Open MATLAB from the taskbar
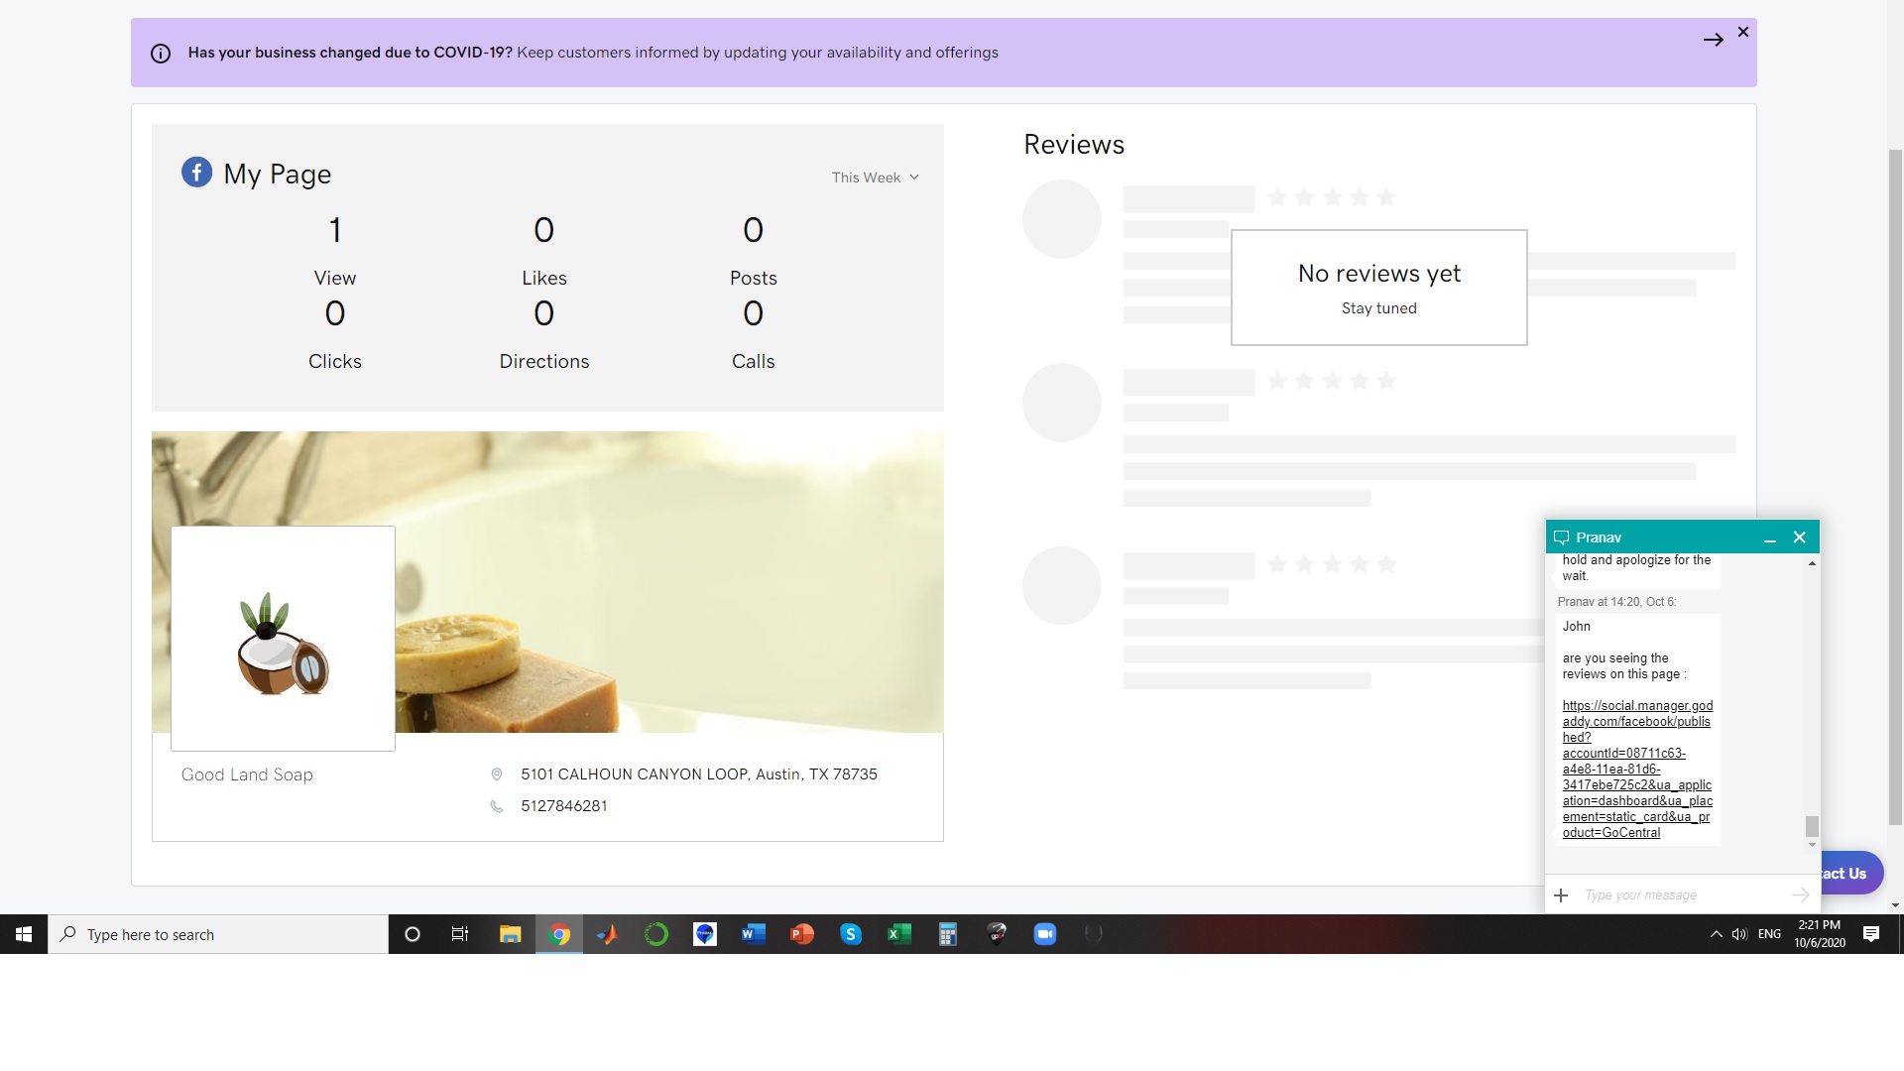The width and height of the screenshot is (1904, 1071). 607,934
